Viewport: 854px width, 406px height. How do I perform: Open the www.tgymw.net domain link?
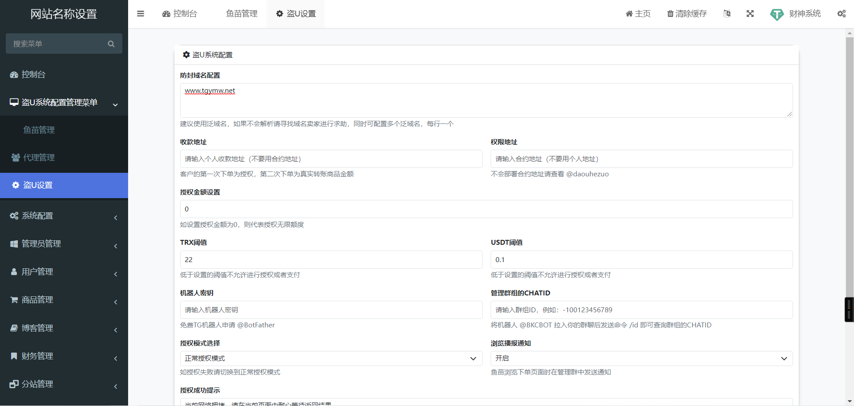[209, 91]
